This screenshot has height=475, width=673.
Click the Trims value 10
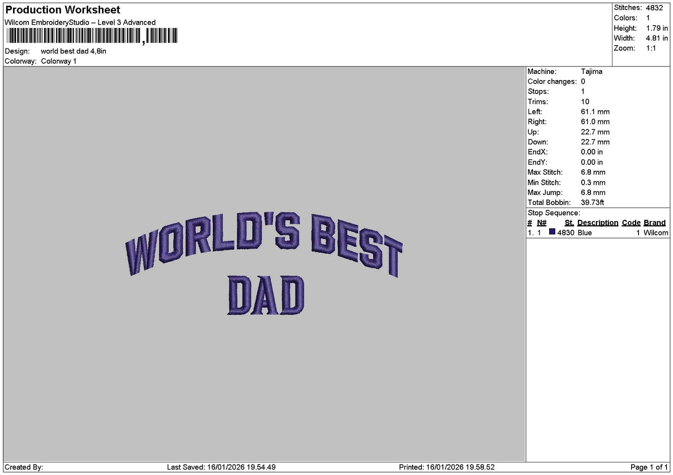585,102
